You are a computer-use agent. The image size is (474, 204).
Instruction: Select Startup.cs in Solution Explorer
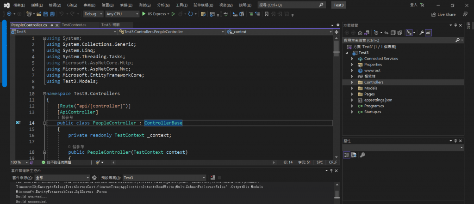coord(372,112)
